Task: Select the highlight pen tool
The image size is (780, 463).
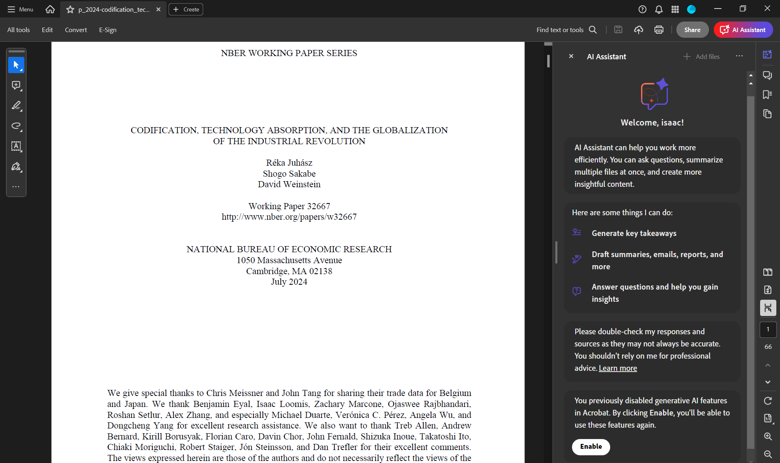Action: [16, 106]
